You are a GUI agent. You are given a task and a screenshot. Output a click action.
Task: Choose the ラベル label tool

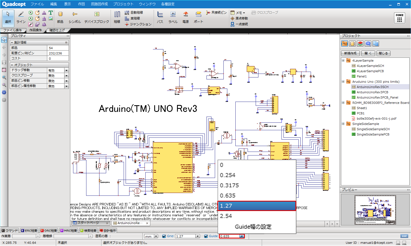pos(173,17)
